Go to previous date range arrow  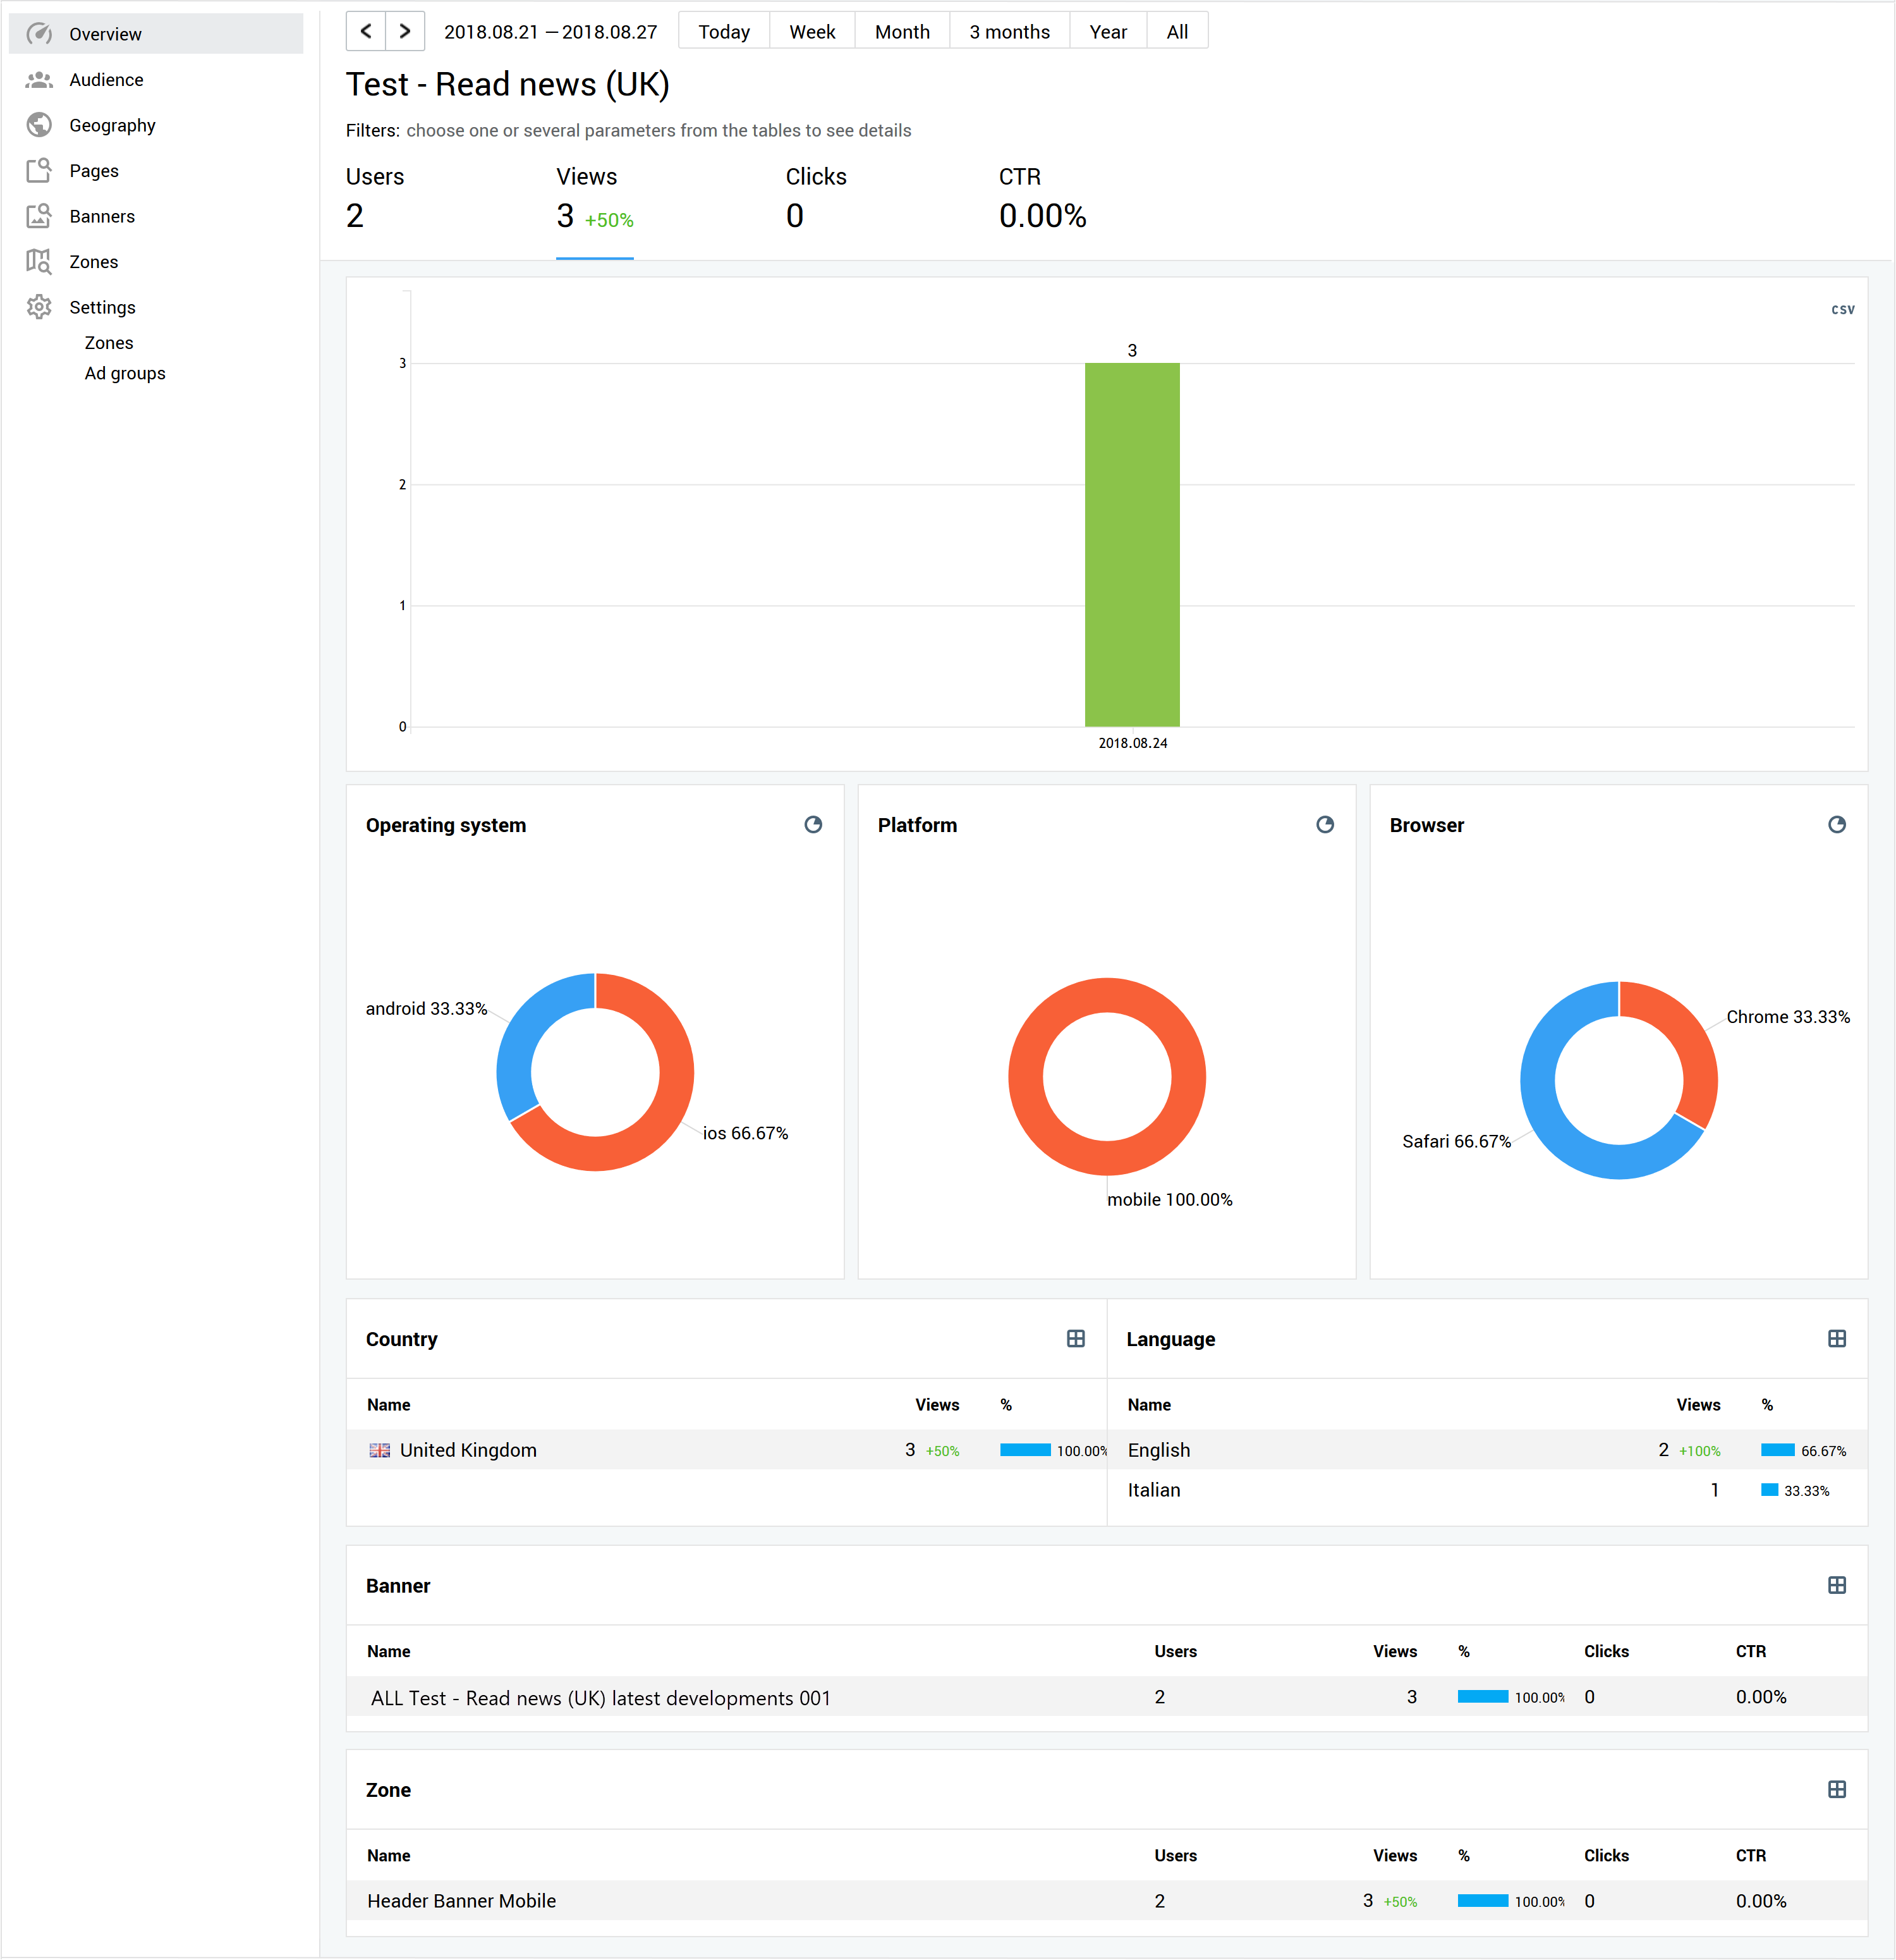[366, 31]
